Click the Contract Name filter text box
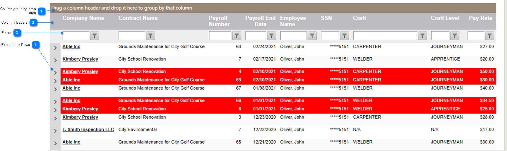Viewport: 507px width, 151px height. click(132, 36)
